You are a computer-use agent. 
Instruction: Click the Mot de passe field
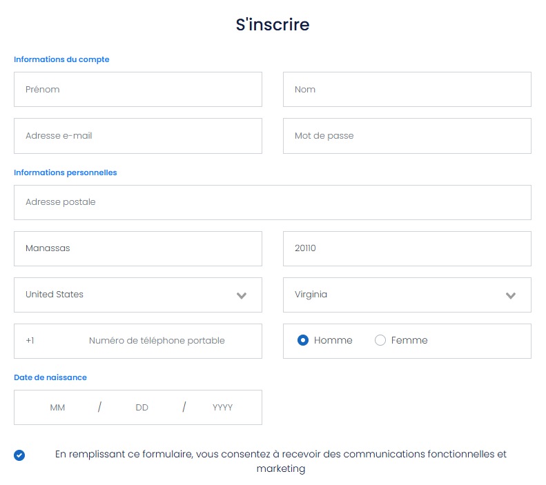[x=407, y=136]
